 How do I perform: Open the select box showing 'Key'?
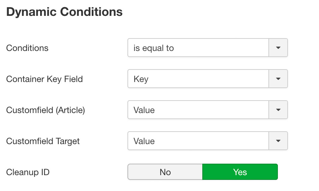pyautogui.click(x=207, y=79)
